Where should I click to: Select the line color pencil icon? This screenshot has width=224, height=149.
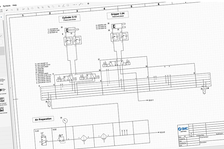pyautogui.click(x=64, y=6)
